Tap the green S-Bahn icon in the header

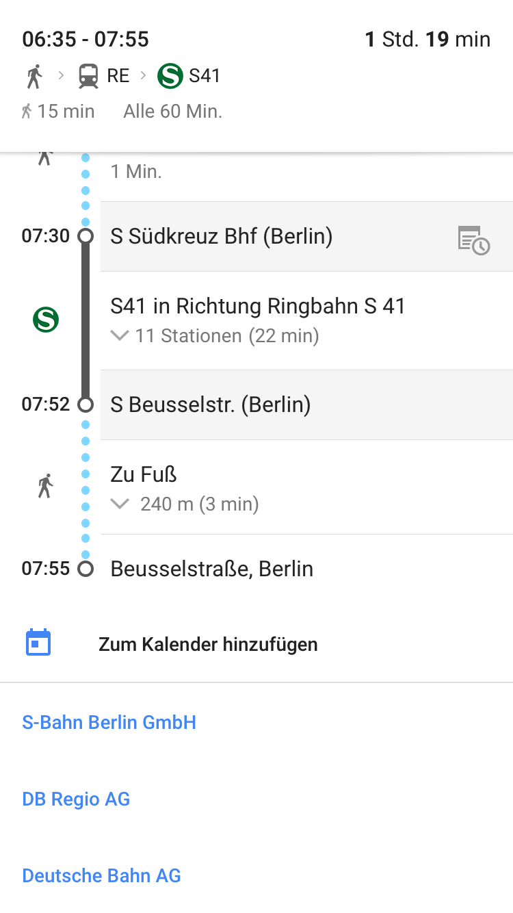(x=170, y=75)
